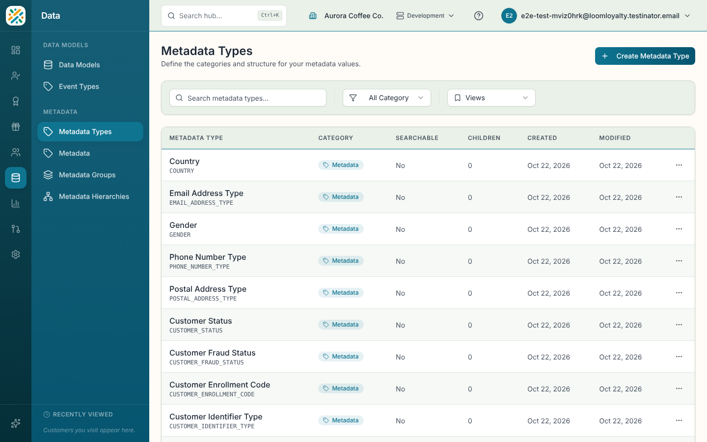This screenshot has height=442, width=707.
Task: Click Create Metadata Type button
Action: click(x=645, y=56)
